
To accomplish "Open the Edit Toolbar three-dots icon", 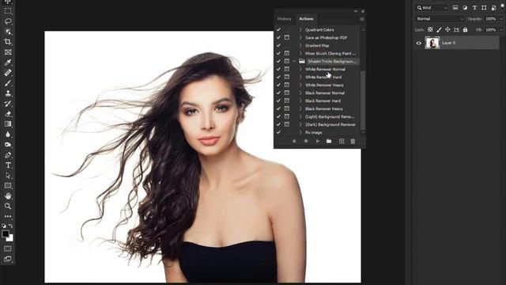I will pos(8,216).
